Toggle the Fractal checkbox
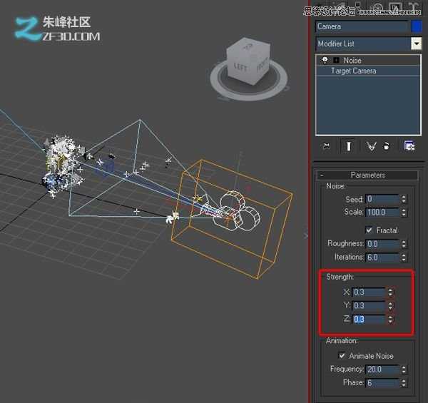The width and height of the screenshot is (428, 403). pos(369,230)
